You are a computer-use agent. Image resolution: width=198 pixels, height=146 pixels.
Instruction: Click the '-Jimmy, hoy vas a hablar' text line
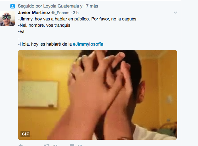click(77, 19)
